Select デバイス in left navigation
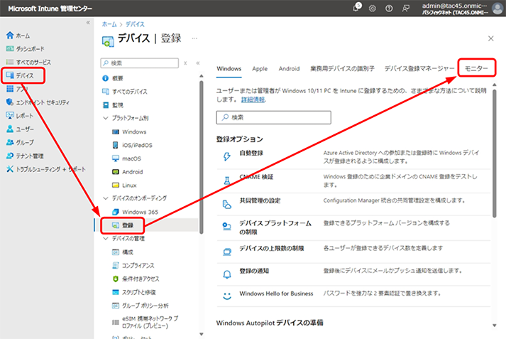The height and width of the screenshot is (339, 506). pyautogui.click(x=20, y=75)
